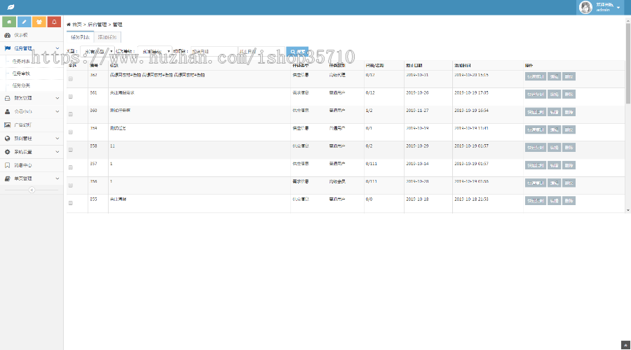Open the task type filter dropdown
The image size is (631, 350).
tap(97, 51)
